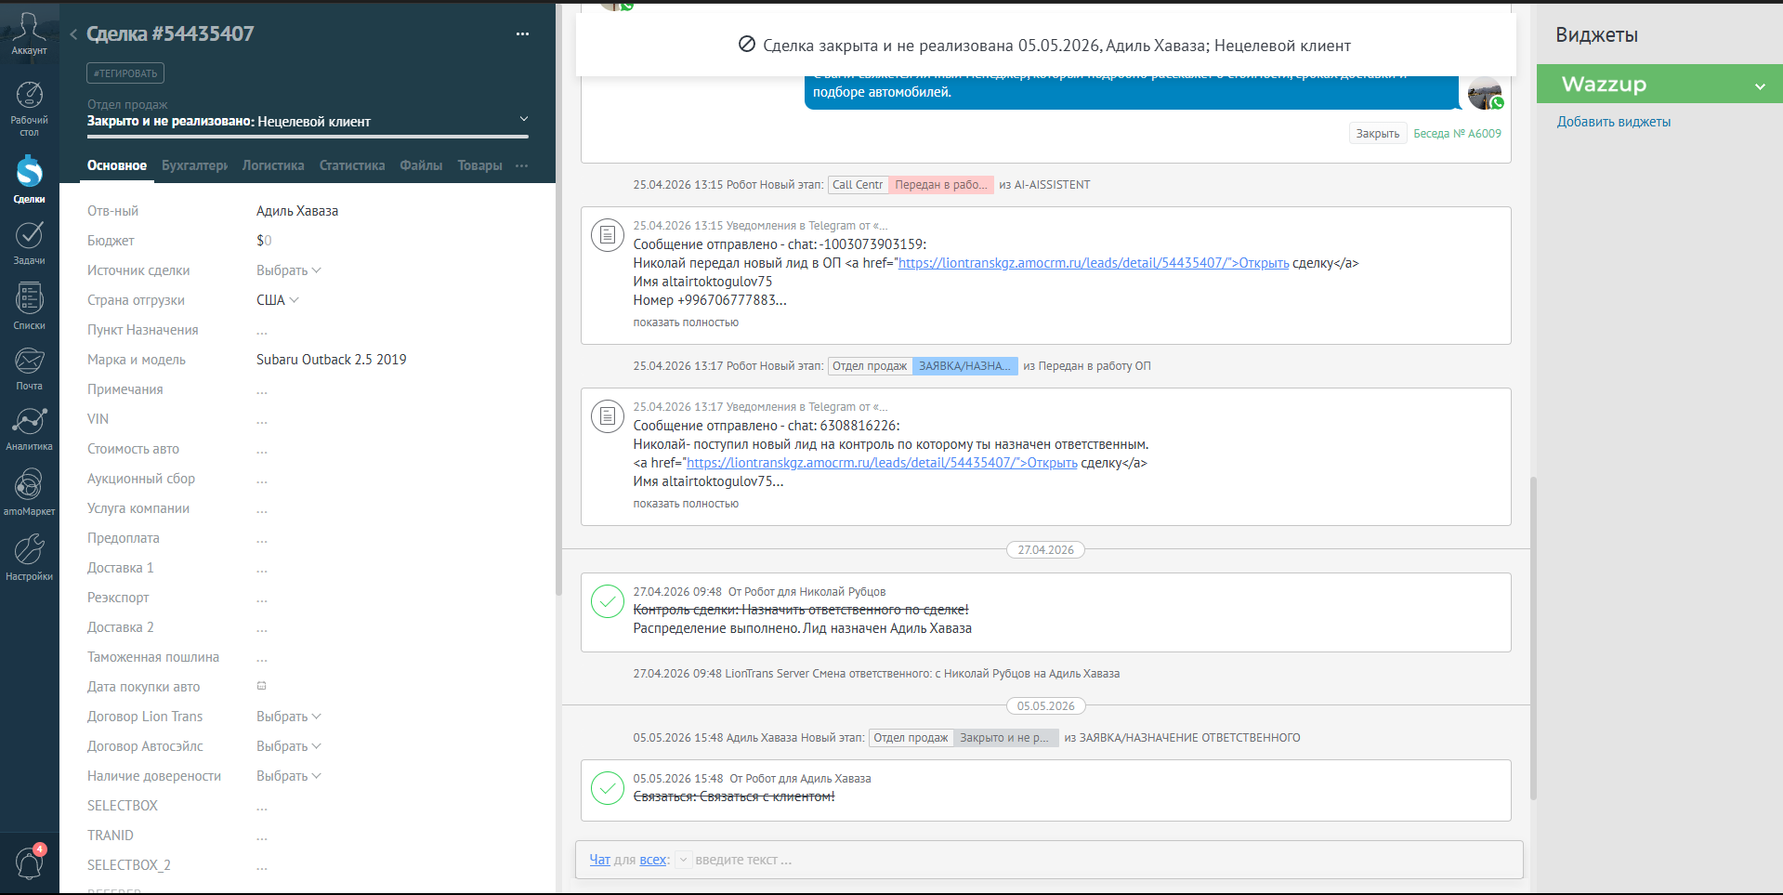Expand the Wazzup widget chevron
Screen dimensions: 1783x895
pyautogui.click(x=1760, y=86)
